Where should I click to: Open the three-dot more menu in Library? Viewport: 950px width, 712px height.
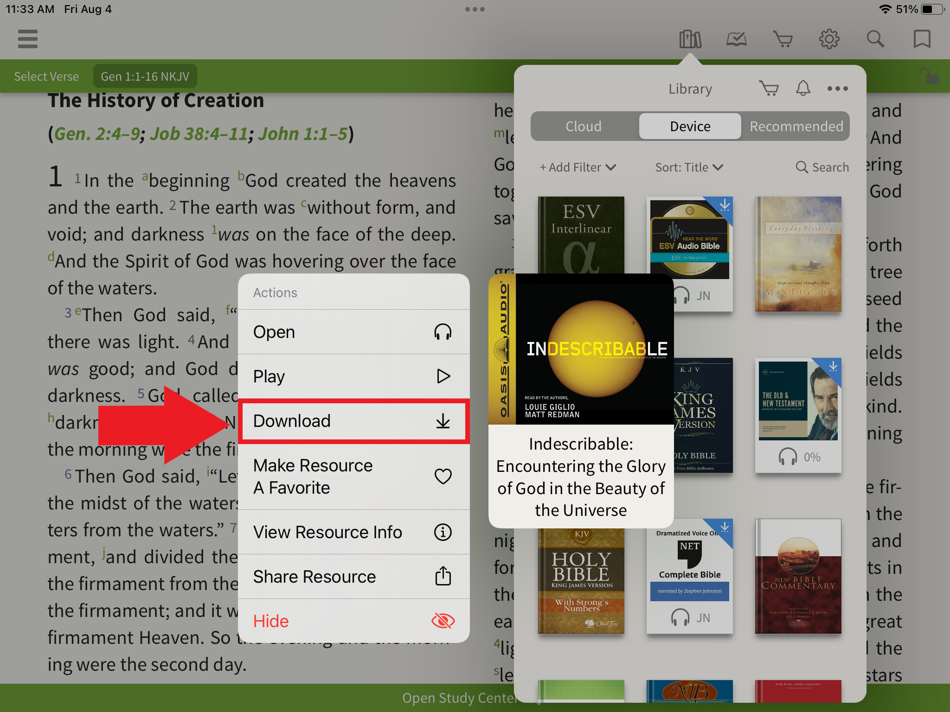[837, 89]
